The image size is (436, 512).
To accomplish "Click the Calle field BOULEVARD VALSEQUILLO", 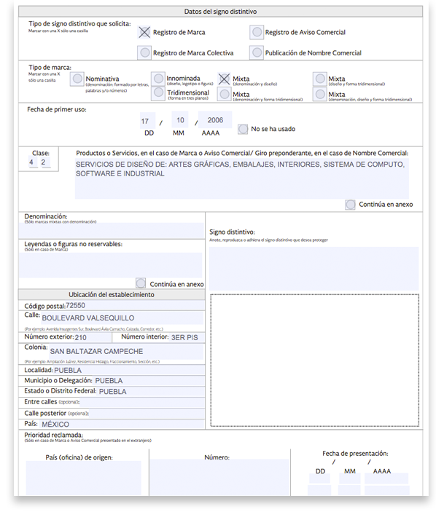I will [122, 318].
